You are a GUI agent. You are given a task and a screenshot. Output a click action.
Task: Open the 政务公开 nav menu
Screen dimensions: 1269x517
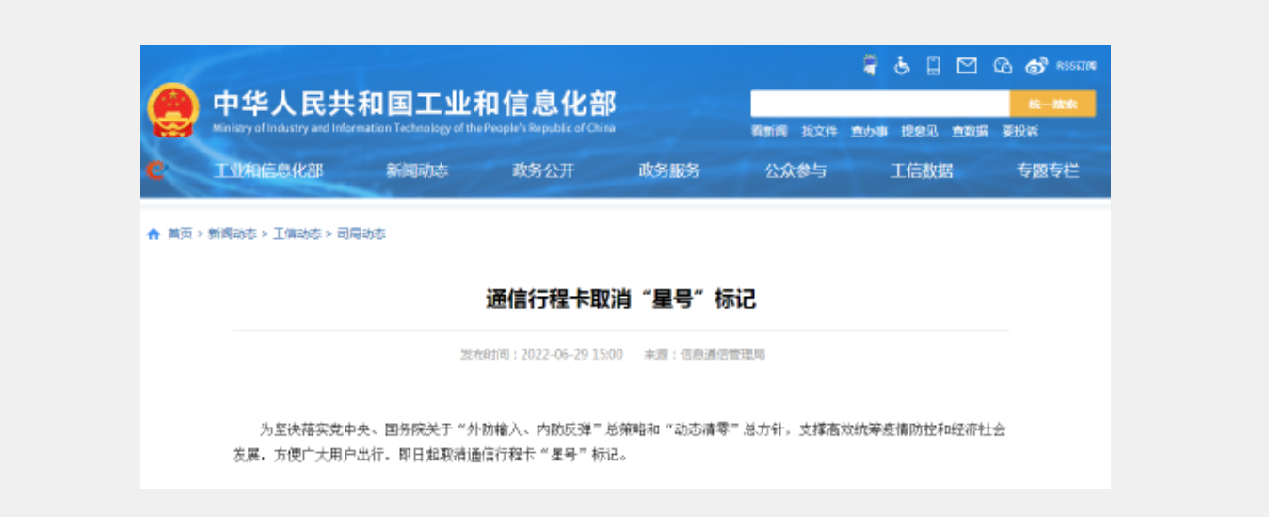pyautogui.click(x=543, y=170)
